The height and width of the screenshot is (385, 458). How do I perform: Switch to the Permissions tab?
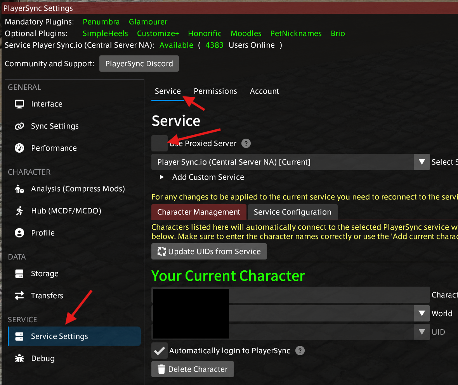(x=215, y=91)
